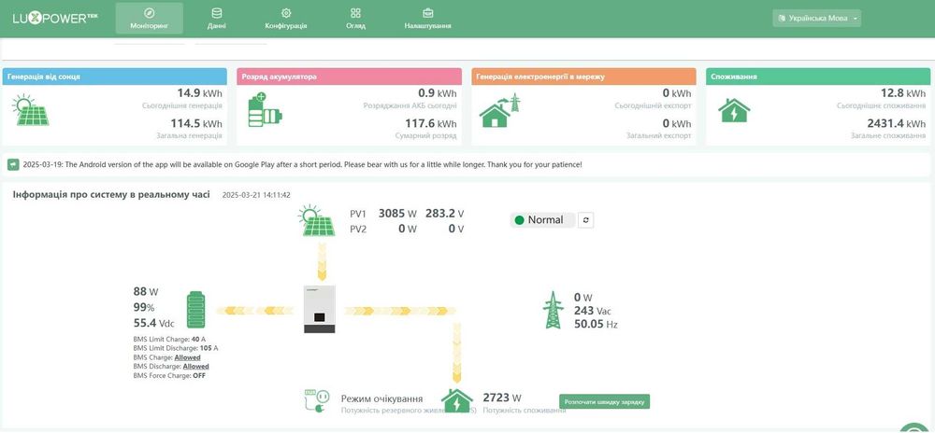Screen dimensions: 935x433
Task: Click the house power icon in Споживання card
Action: click(733, 111)
